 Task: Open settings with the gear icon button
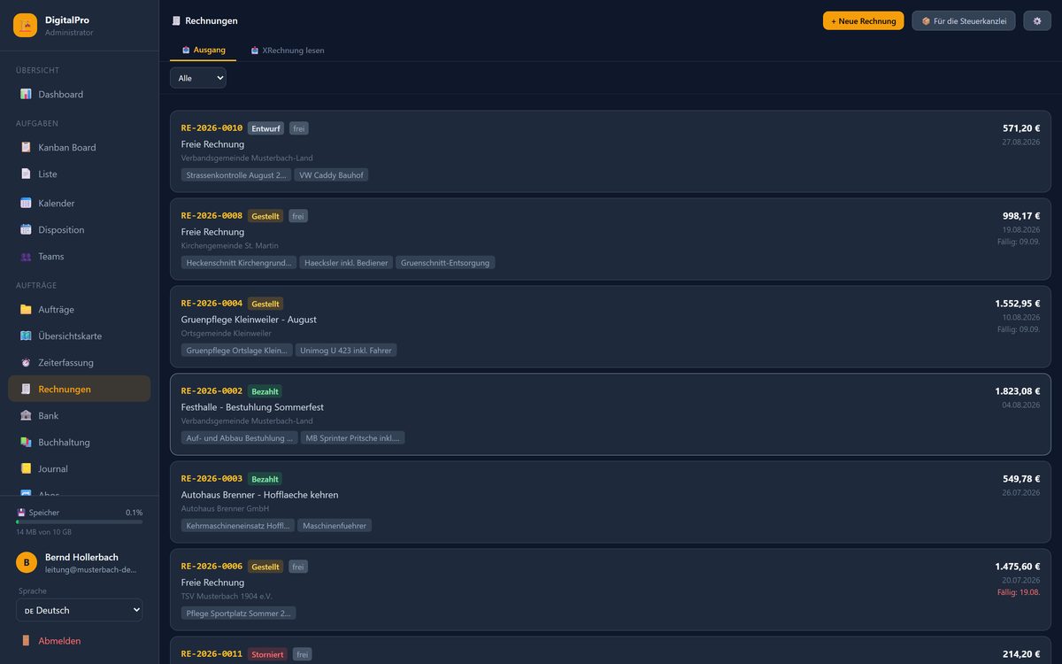1037,21
